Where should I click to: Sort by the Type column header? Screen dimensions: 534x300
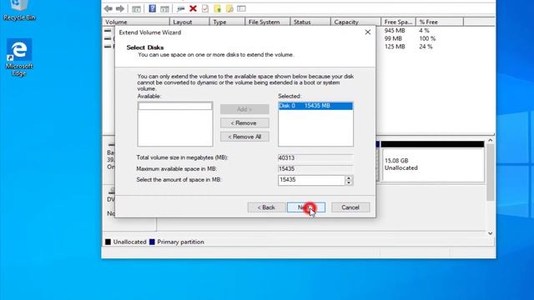227,22
